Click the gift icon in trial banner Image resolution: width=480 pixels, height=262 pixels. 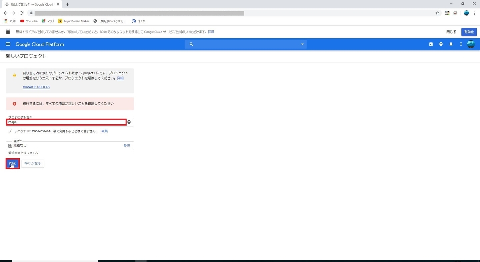(8, 32)
